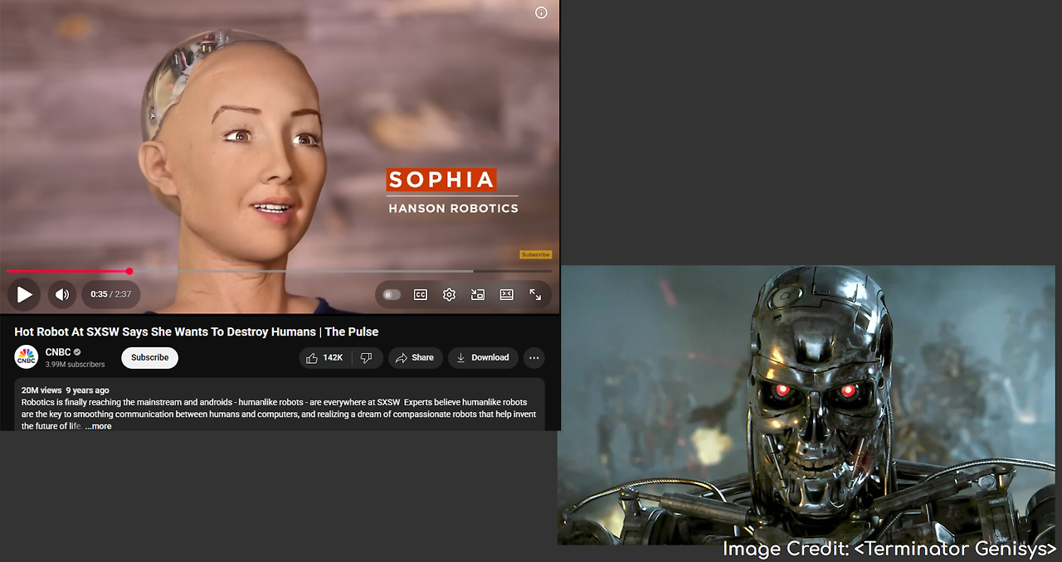The height and width of the screenshot is (562, 1062).
Task: Click the CNBC verified badge
Action: pos(78,352)
